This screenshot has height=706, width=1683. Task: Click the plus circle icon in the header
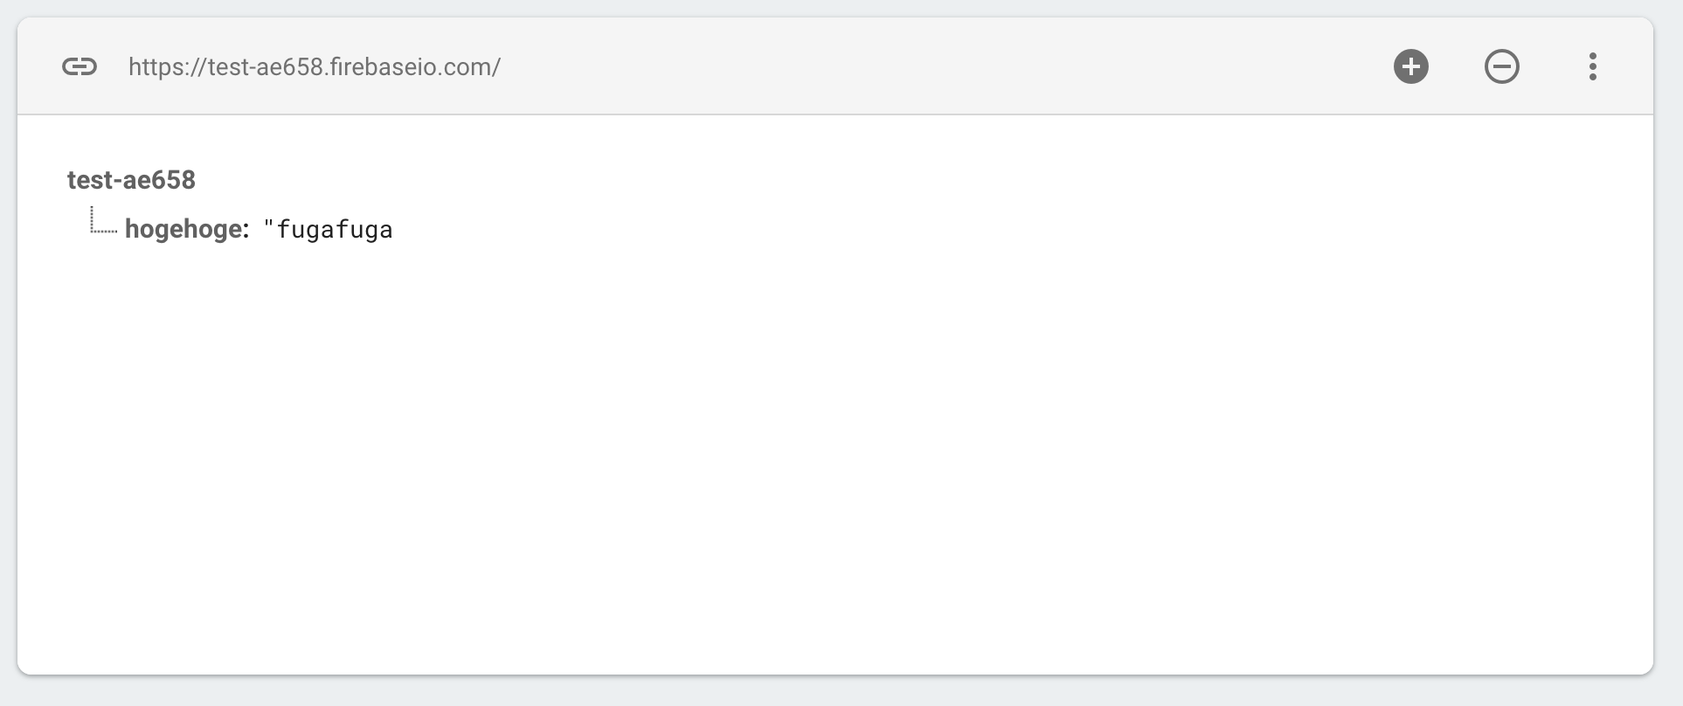click(1410, 66)
